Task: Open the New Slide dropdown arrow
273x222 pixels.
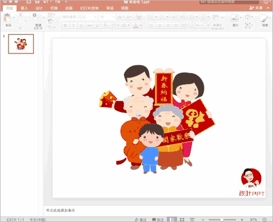Action: (x=44, y=18)
